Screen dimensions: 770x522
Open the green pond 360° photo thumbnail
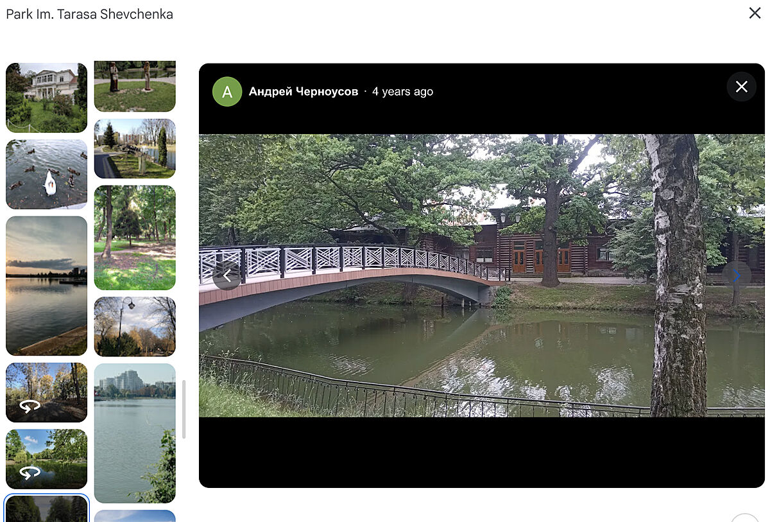click(46, 459)
